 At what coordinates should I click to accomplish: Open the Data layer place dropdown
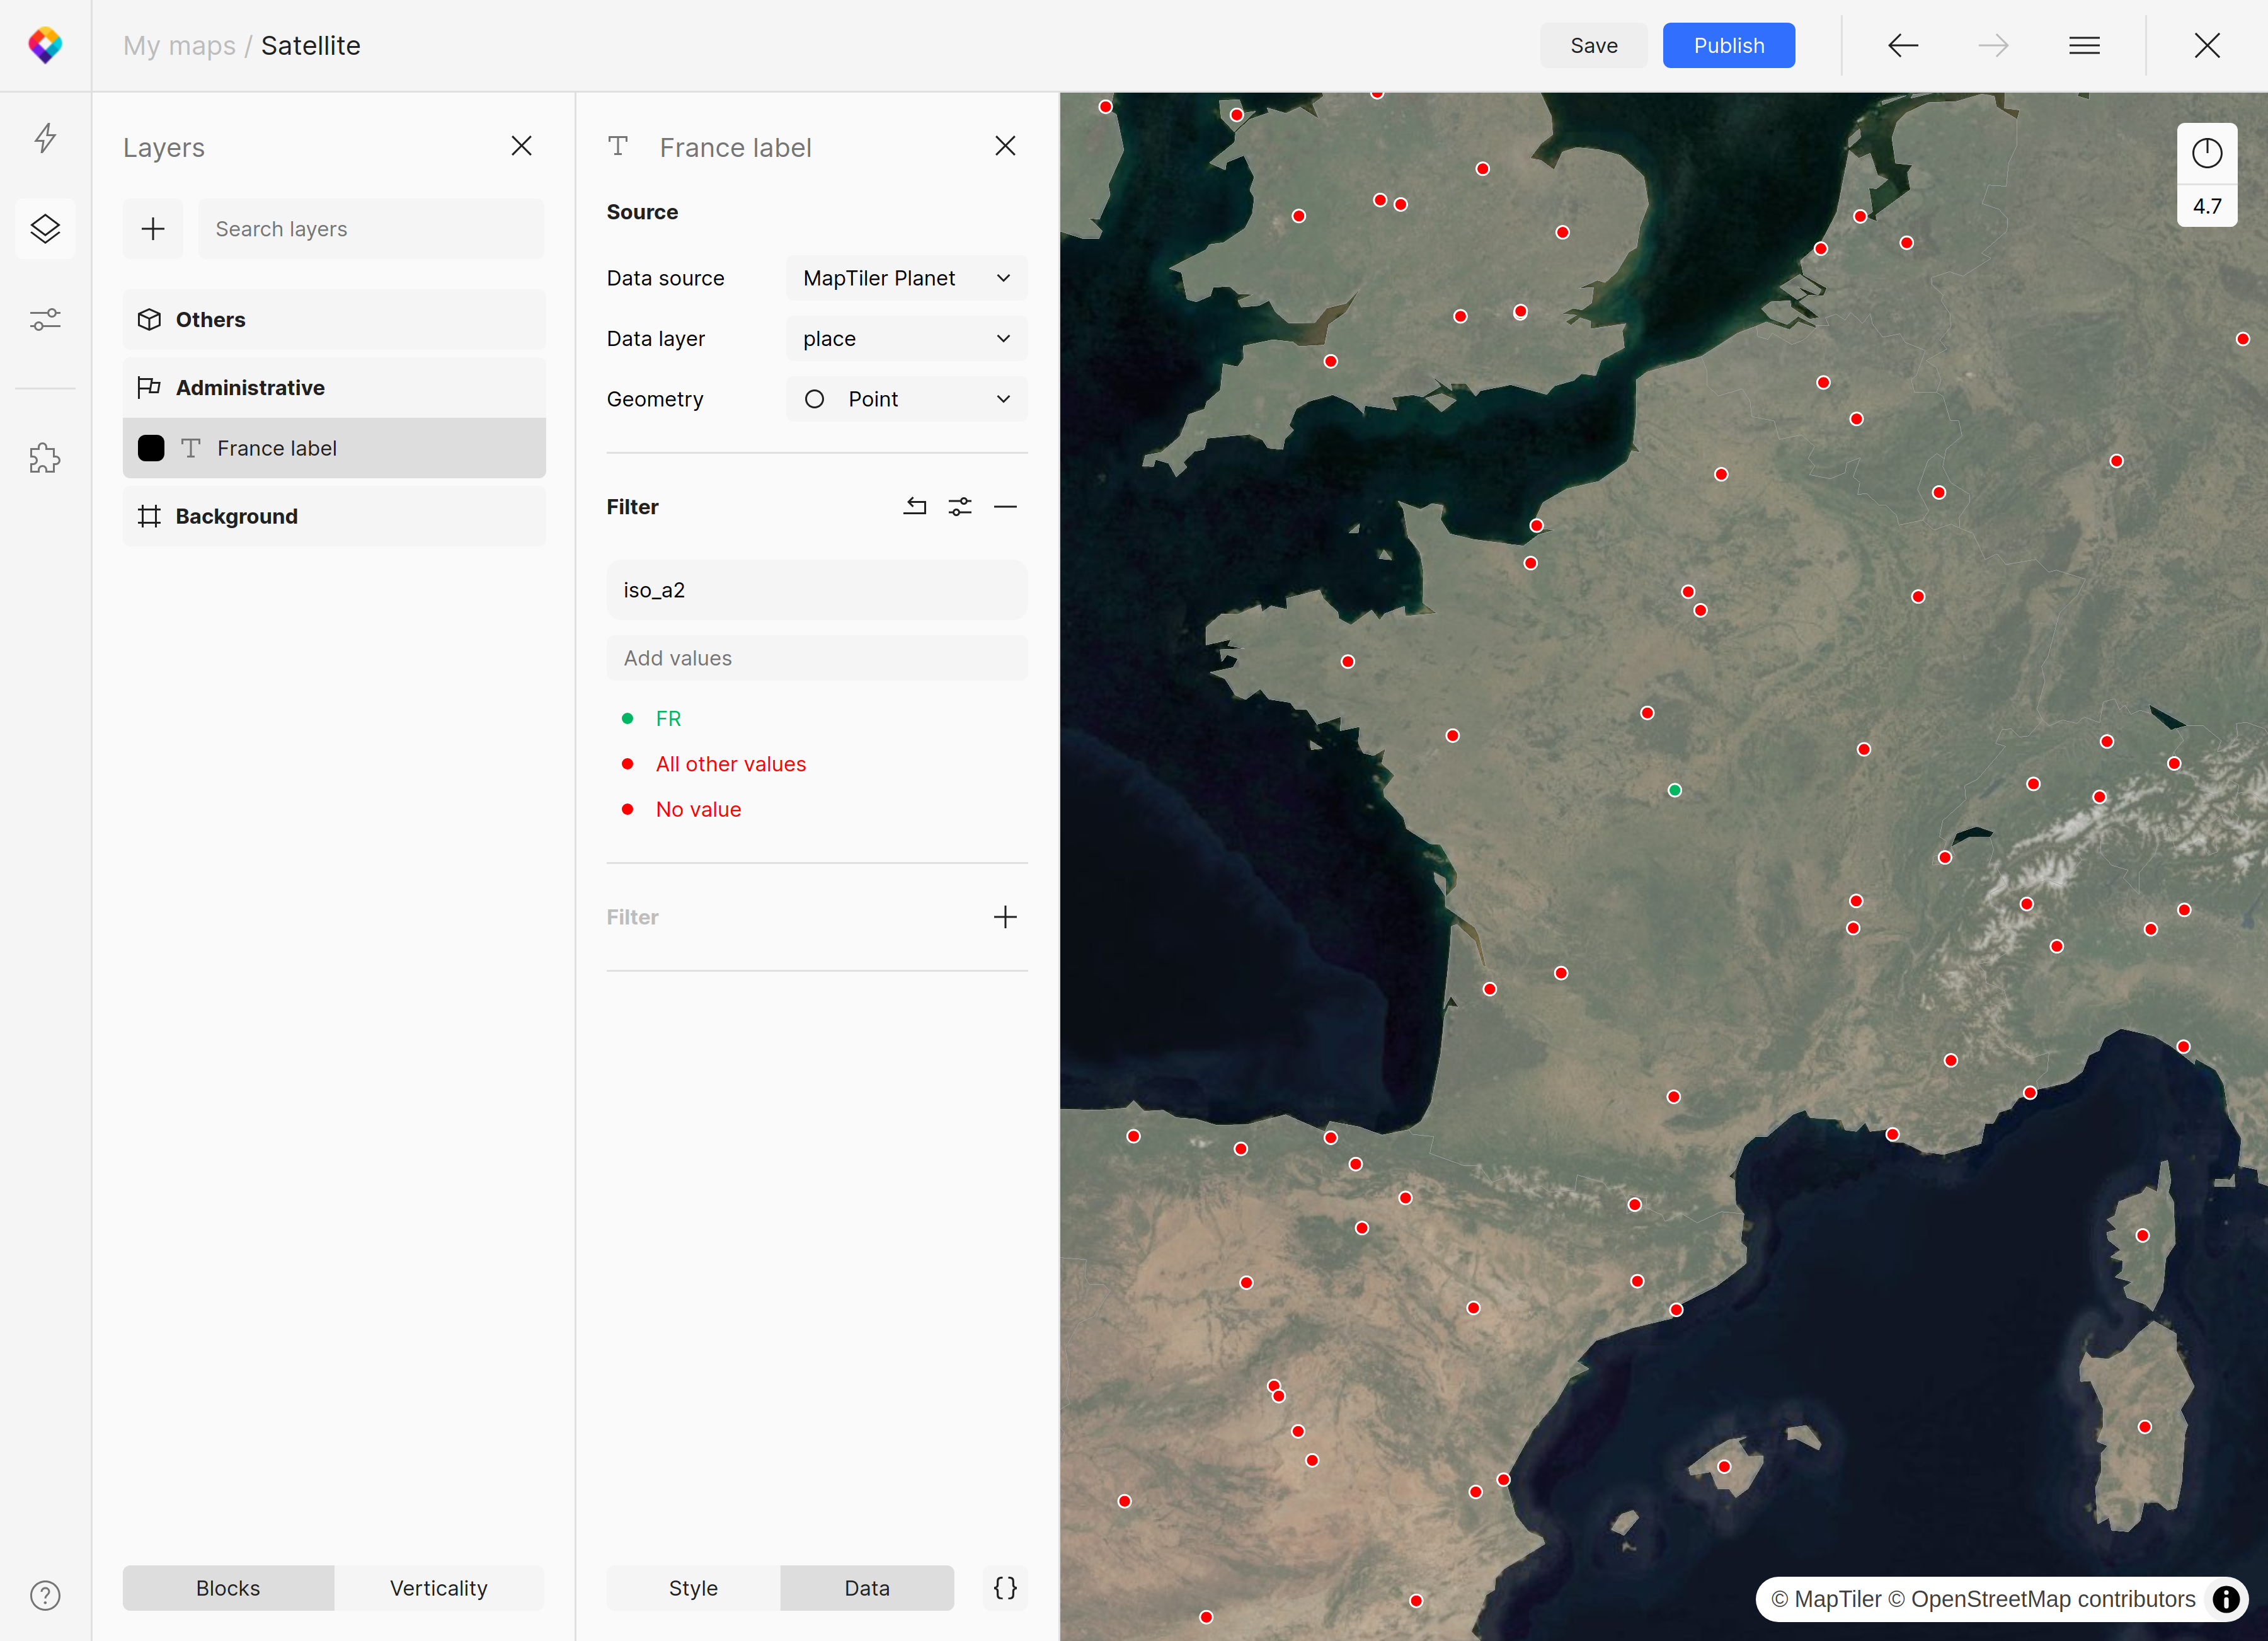(x=906, y=339)
